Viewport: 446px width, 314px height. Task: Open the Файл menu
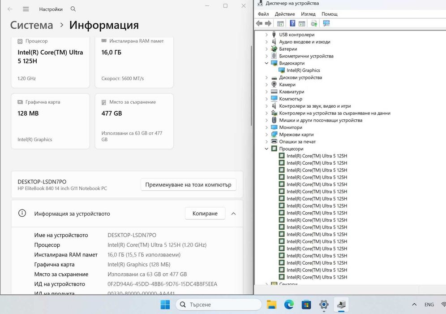[x=263, y=14]
